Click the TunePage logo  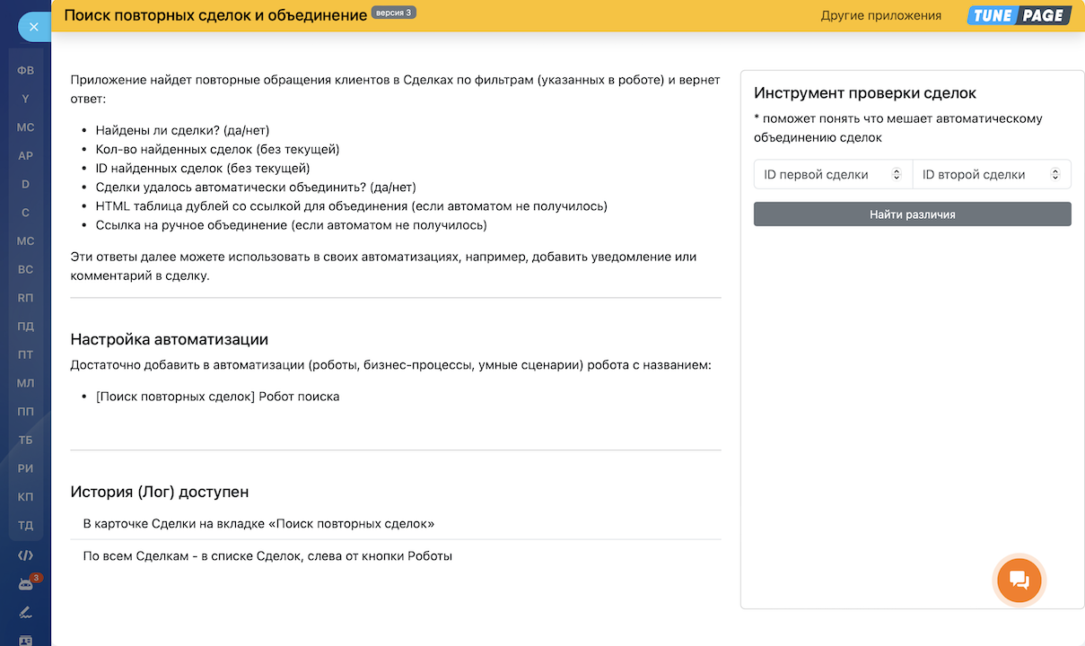[1019, 15]
